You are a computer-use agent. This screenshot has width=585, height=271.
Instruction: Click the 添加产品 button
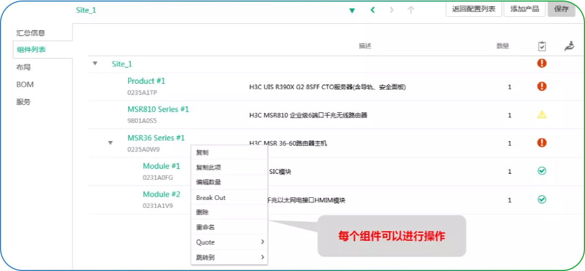[524, 10]
